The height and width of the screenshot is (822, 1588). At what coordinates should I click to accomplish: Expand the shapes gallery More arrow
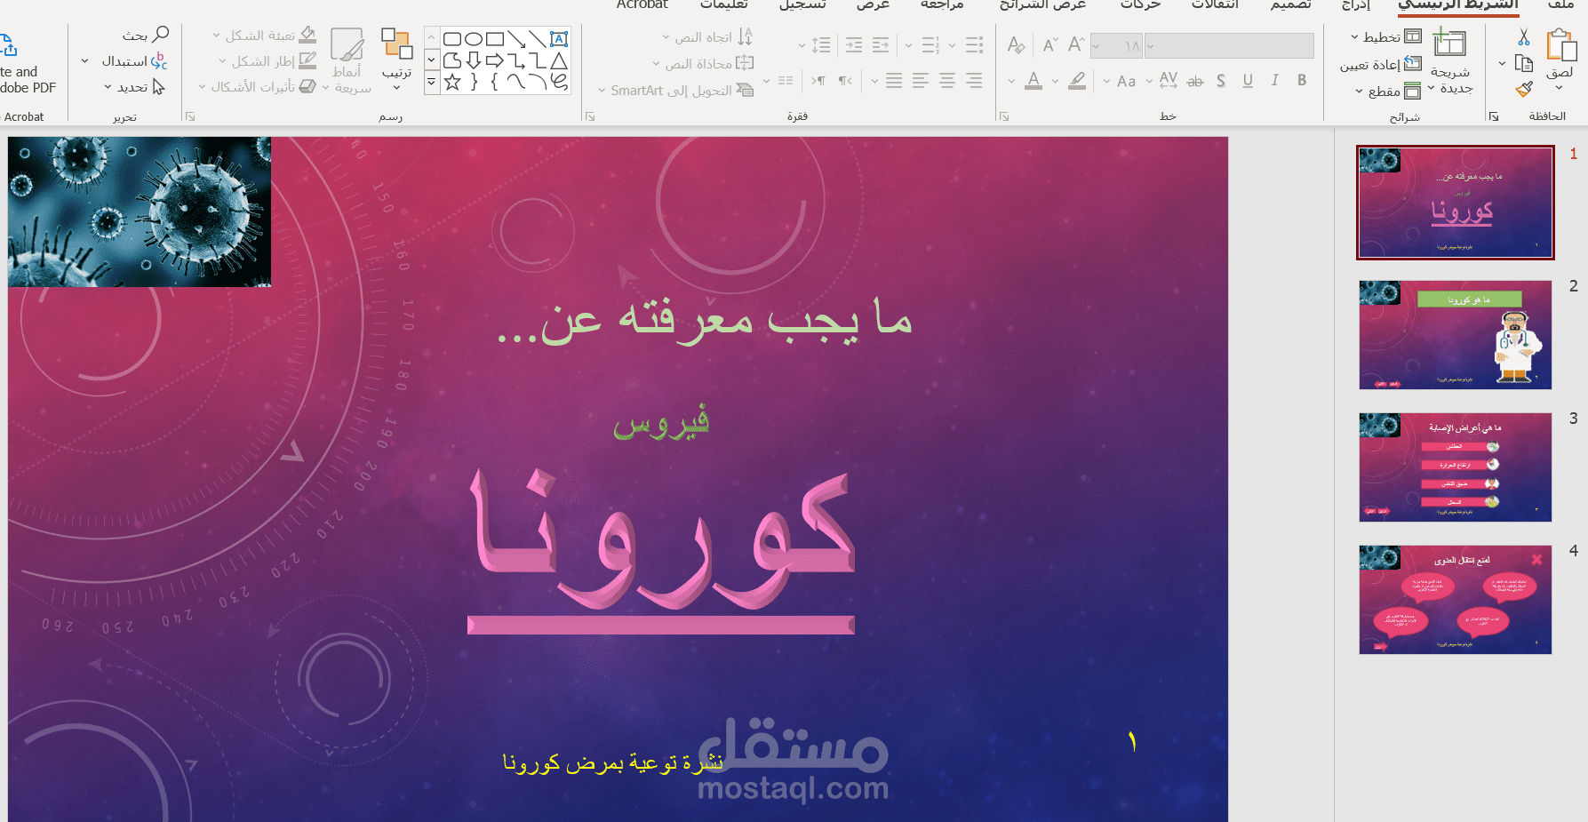[432, 83]
